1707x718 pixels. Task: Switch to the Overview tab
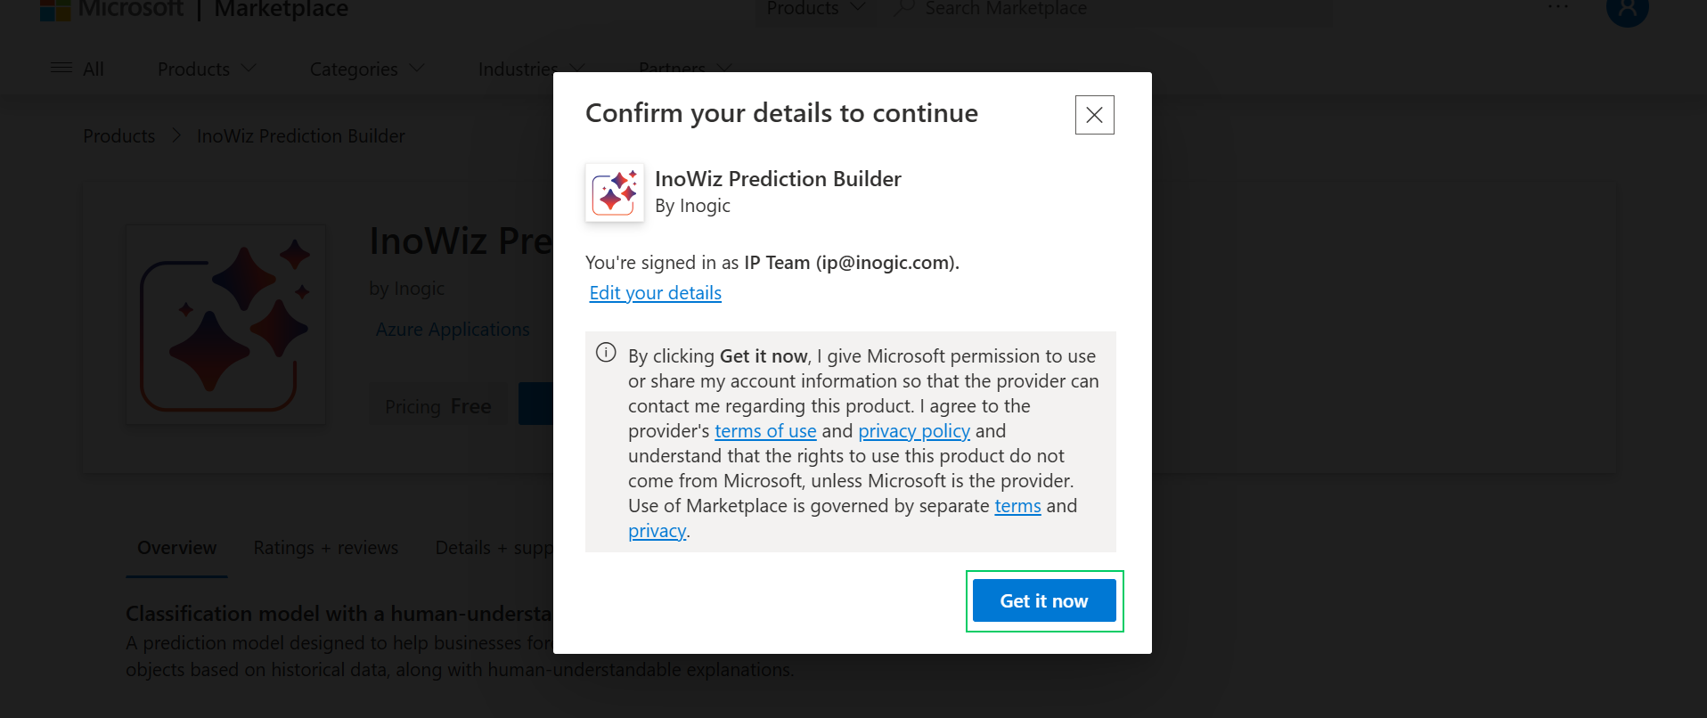click(x=176, y=548)
